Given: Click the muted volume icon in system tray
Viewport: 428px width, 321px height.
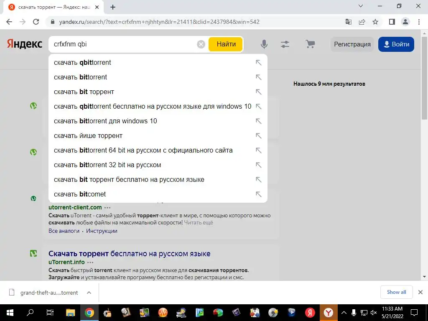Looking at the screenshot, I should (x=374, y=313).
